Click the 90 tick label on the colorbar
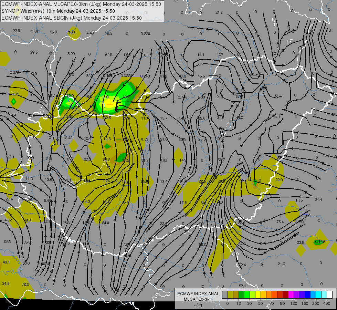The height and width of the screenshot is (310, 337). click(x=283, y=303)
